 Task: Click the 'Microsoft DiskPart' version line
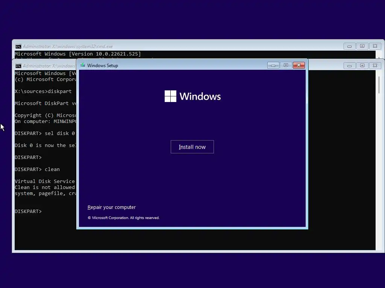point(45,103)
